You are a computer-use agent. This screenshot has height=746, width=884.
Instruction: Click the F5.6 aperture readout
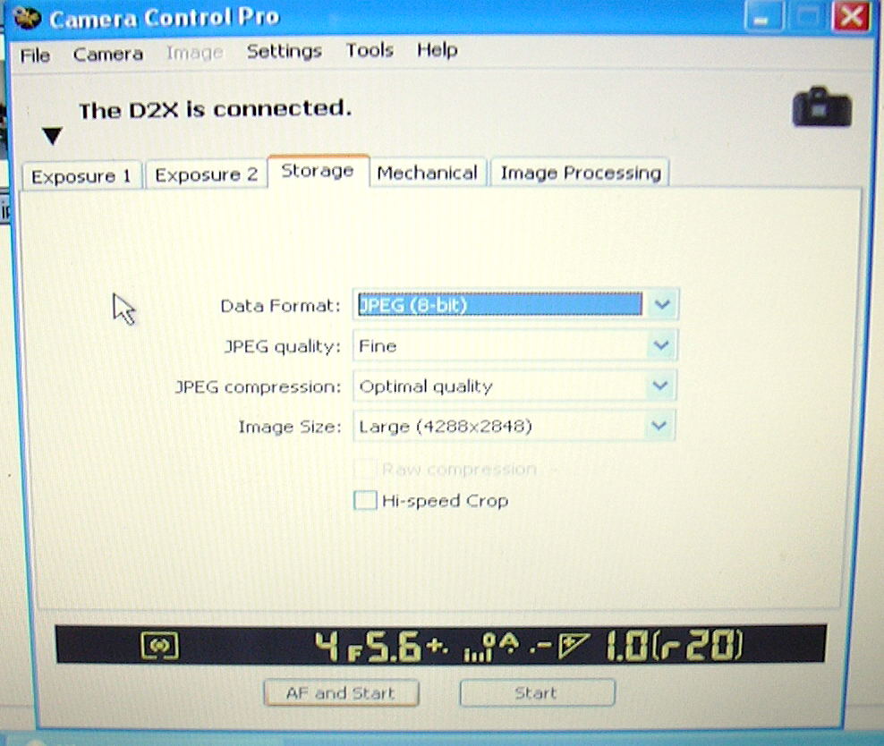[x=385, y=646]
